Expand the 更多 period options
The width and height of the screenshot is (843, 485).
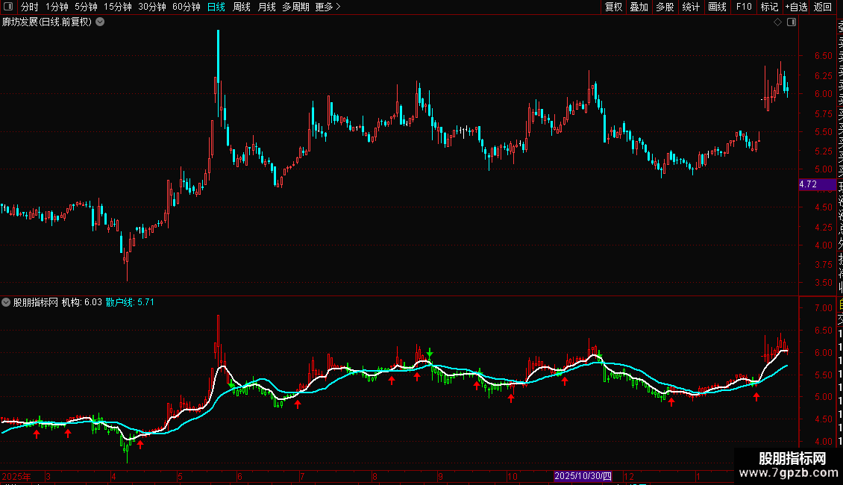tap(328, 7)
